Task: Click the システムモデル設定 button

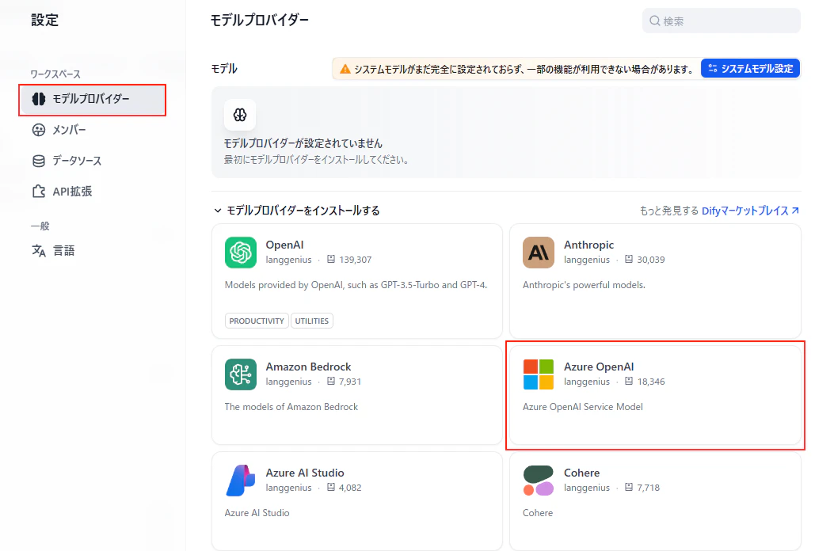Action: click(750, 69)
